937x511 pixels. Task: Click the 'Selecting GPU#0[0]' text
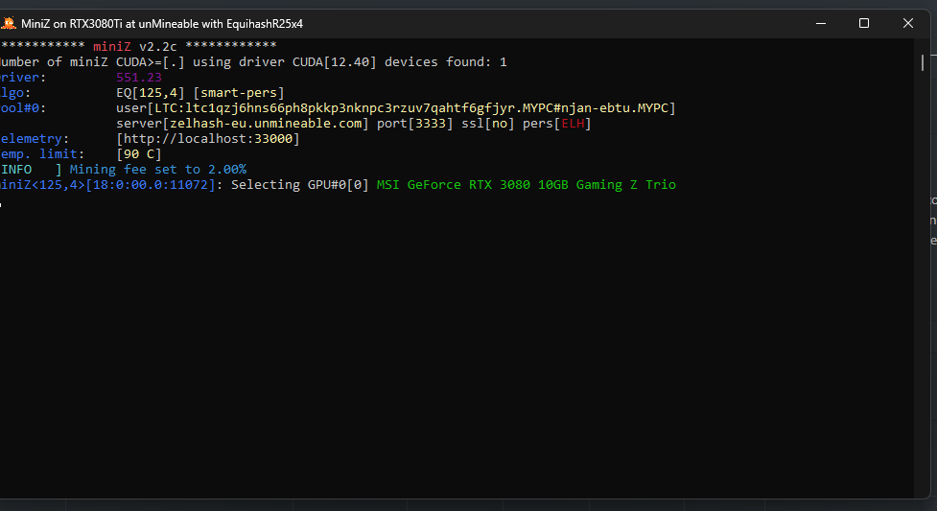300,185
